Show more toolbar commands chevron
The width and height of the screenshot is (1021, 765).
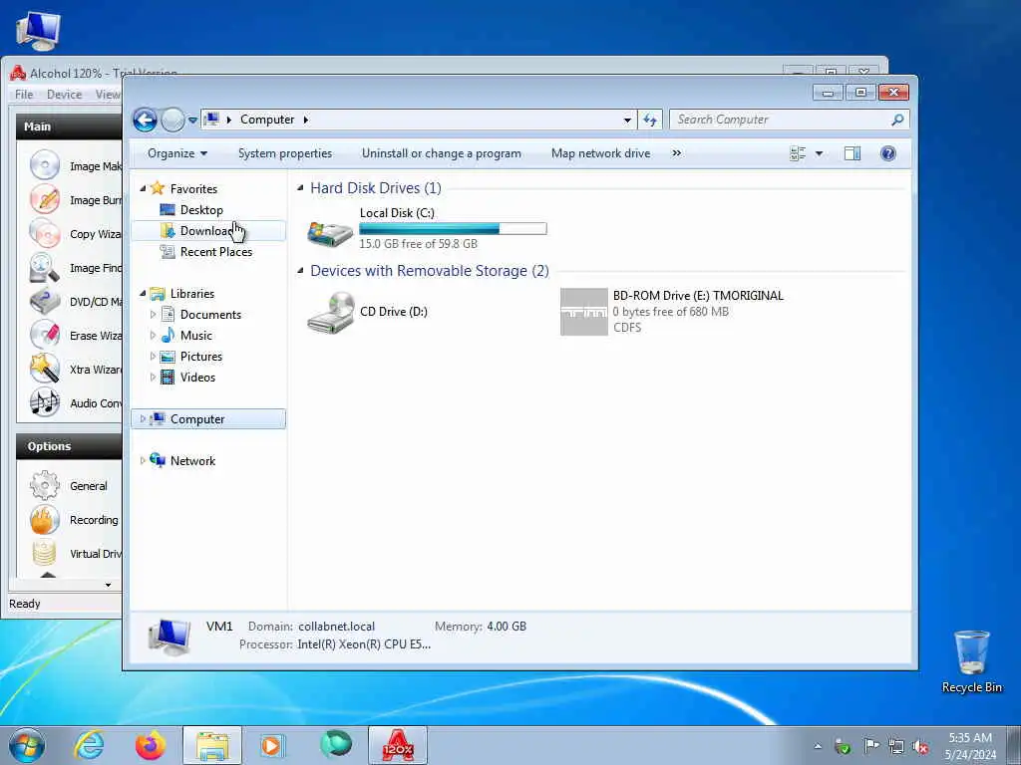[x=677, y=153]
